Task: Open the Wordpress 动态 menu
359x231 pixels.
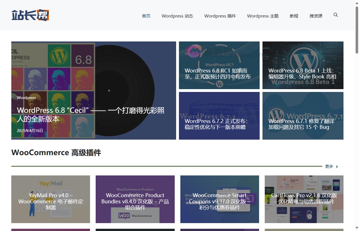Action: pos(177,16)
